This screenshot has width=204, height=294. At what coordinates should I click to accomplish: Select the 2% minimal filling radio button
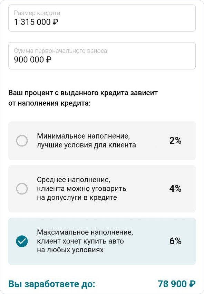coord(22,141)
